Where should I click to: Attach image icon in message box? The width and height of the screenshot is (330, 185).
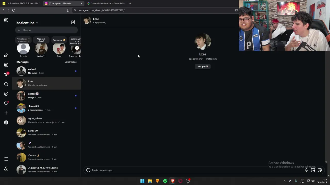pyautogui.click(x=313, y=170)
